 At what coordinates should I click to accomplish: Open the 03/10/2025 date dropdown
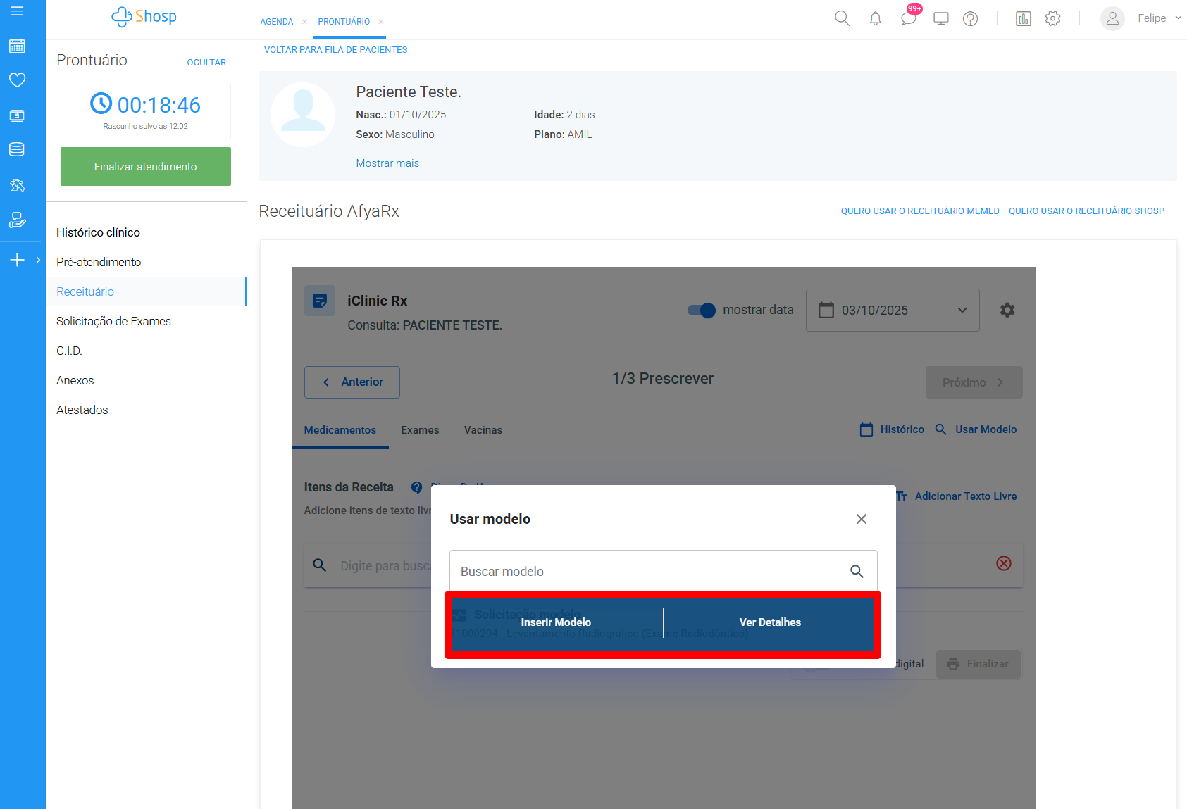click(x=892, y=311)
